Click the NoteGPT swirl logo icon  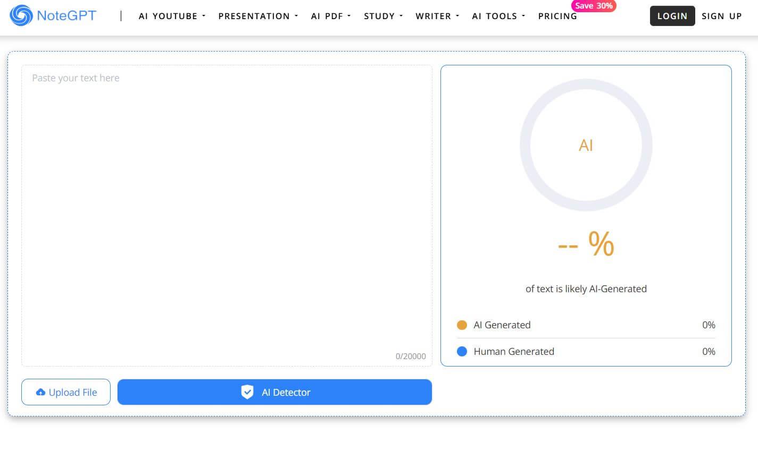pyautogui.click(x=21, y=15)
